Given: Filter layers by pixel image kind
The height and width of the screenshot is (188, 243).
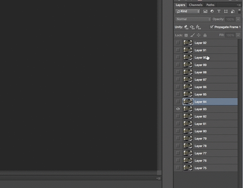Looking at the screenshot, I should (x=205, y=11).
